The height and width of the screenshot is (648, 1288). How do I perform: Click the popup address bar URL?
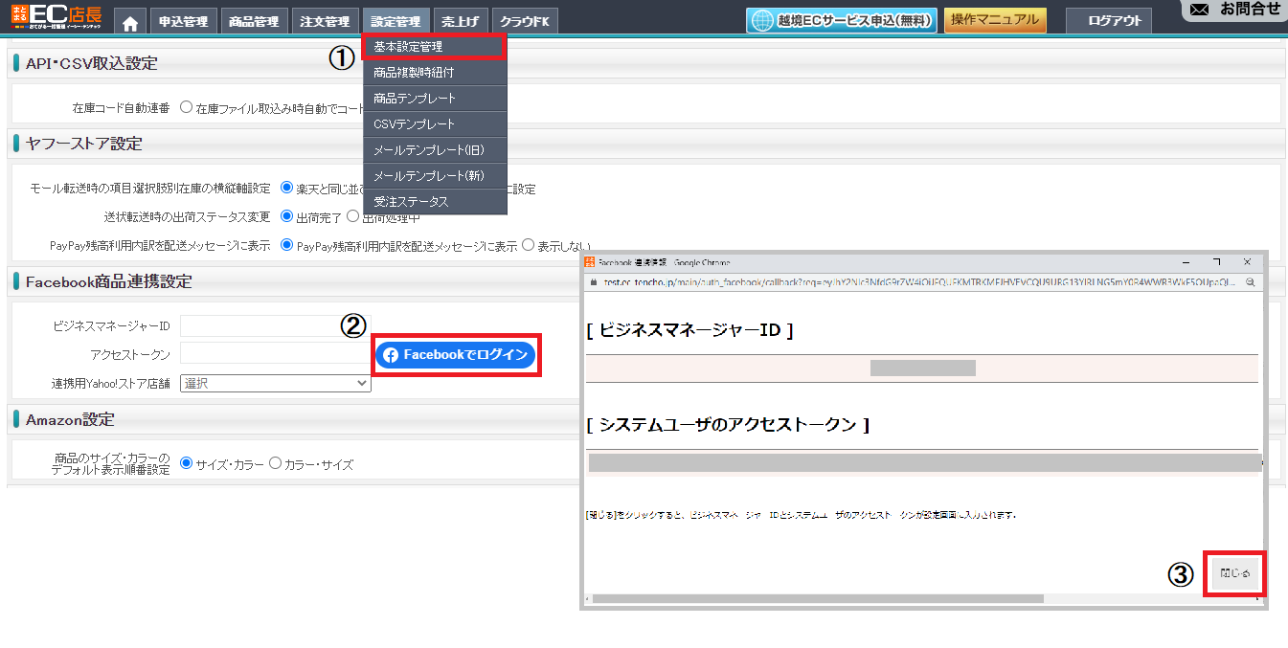tap(919, 282)
